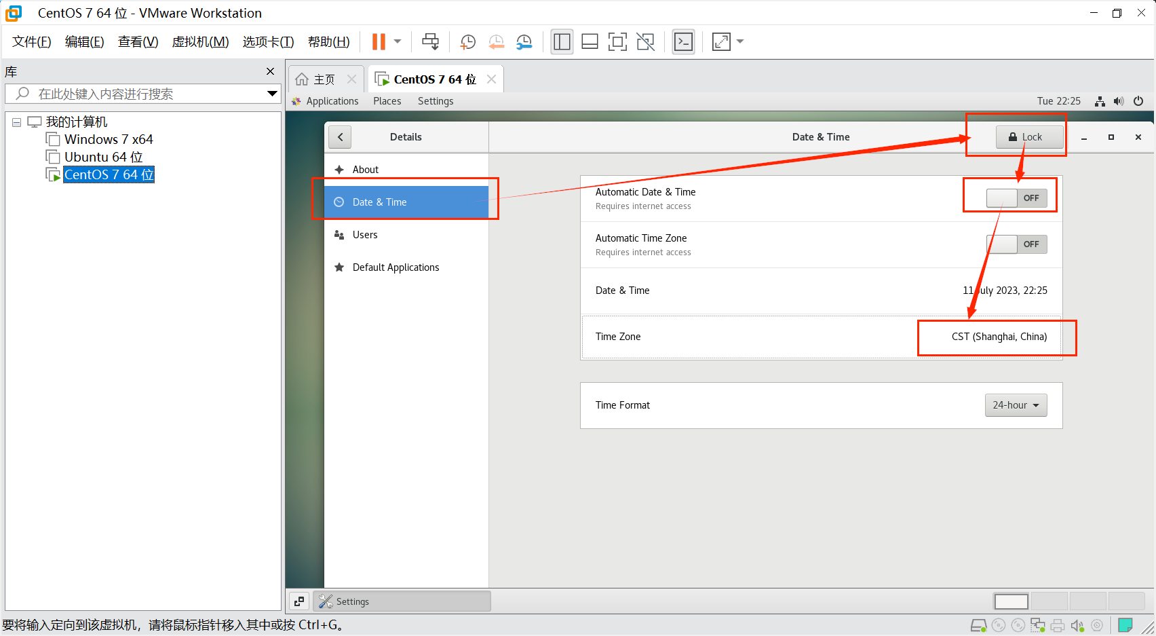Screen dimensions: 1156x636
Task: Open the 文件(F) menu
Action: pyautogui.click(x=32, y=42)
